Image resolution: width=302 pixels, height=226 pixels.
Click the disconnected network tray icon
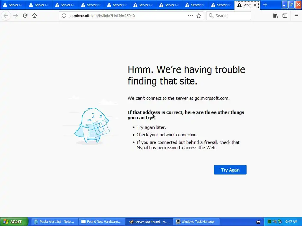(x=275, y=222)
